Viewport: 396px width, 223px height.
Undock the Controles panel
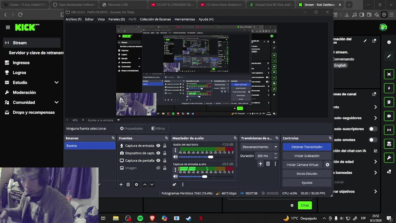pyautogui.click(x=330, y=138)
